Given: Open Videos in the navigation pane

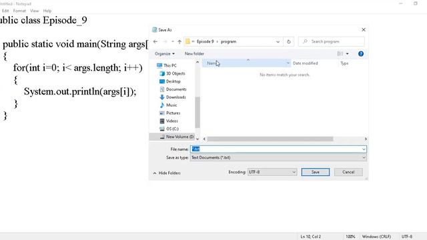Looking at the screenshot, I should click(x=169, y=121).
